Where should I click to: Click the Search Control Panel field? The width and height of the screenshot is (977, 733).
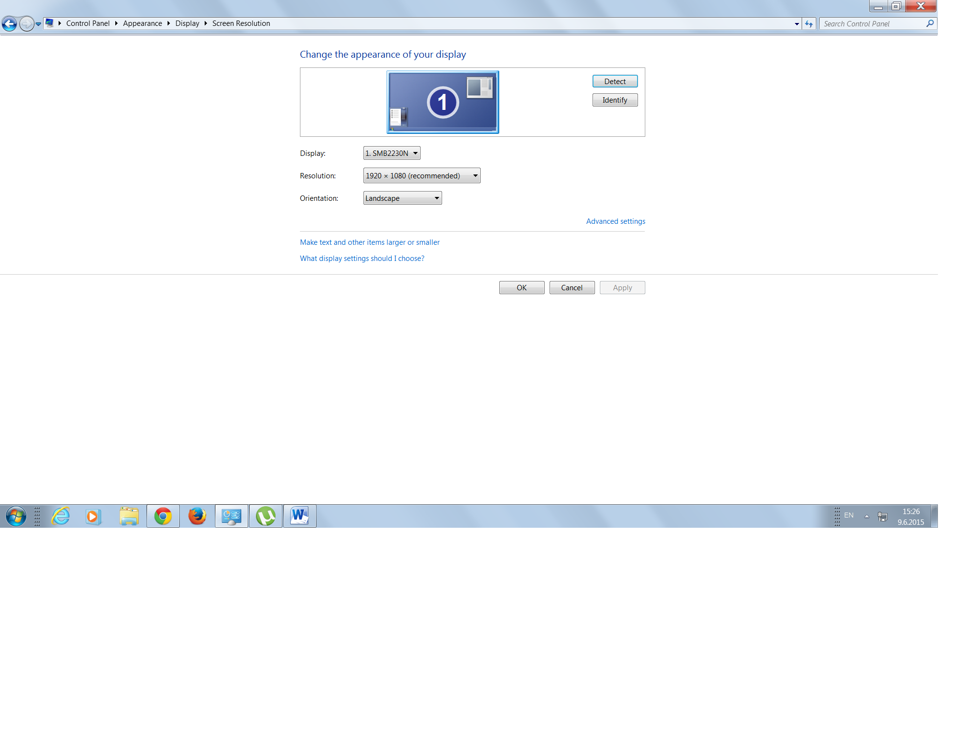(x=872, y=23)
